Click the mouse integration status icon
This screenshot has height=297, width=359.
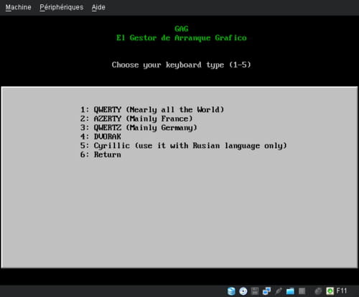(318, 291)
